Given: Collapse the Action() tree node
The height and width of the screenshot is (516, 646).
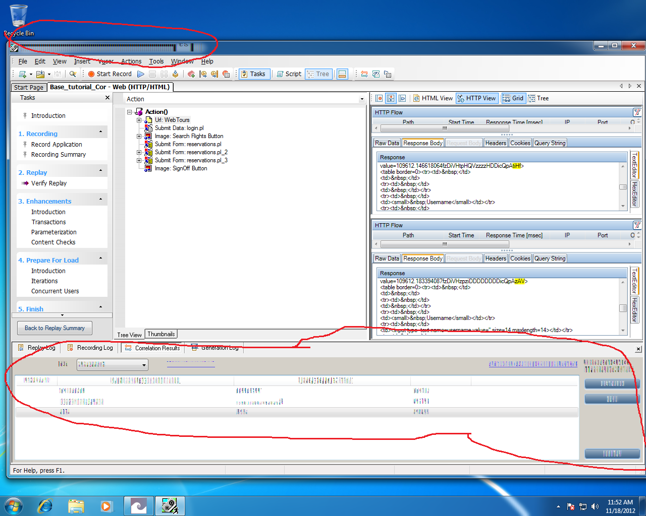Looking at the screenshot, I should pyautogui.click(x=130, y=112).
